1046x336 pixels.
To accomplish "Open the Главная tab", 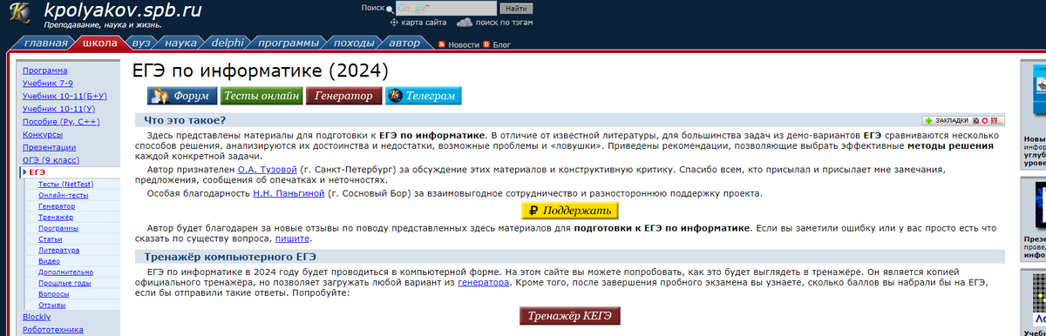I will (45, 43).
